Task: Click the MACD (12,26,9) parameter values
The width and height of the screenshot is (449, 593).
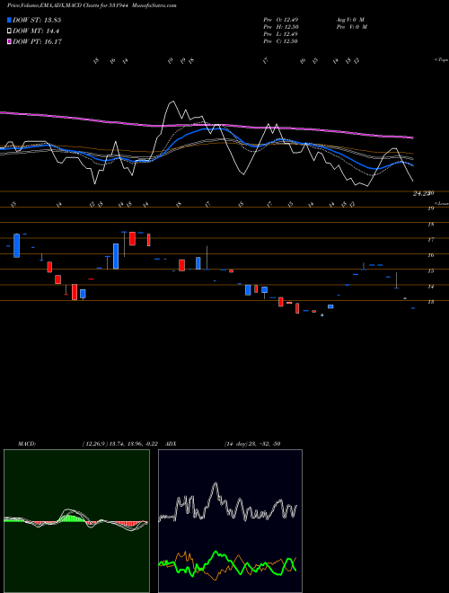Action: (x=122, y=444)
